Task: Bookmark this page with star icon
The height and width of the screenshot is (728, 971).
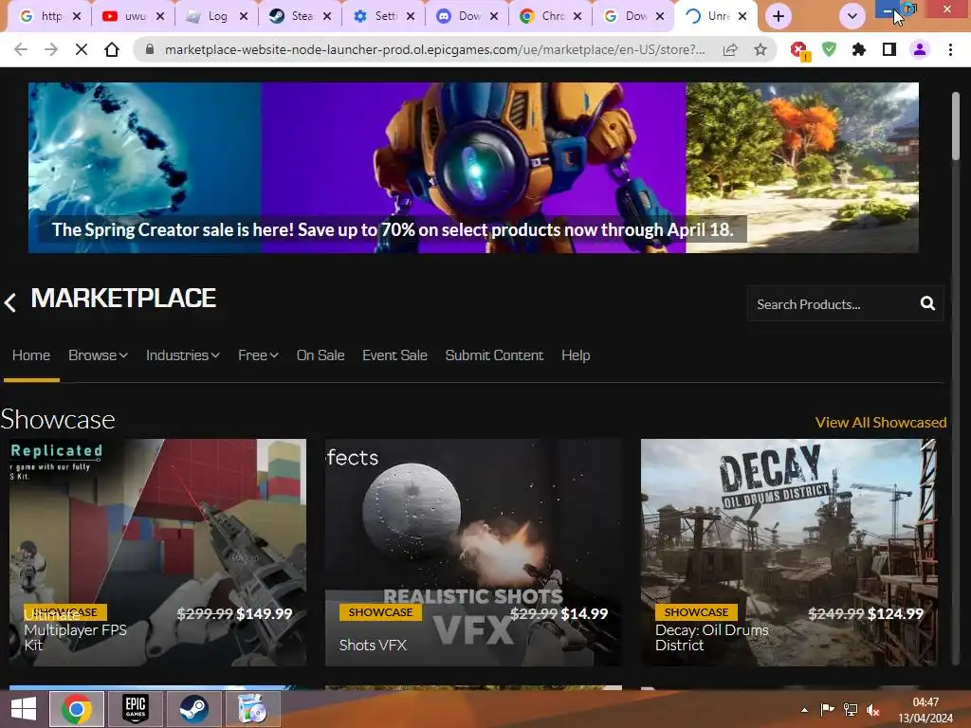Action: [x=760, y=49]
